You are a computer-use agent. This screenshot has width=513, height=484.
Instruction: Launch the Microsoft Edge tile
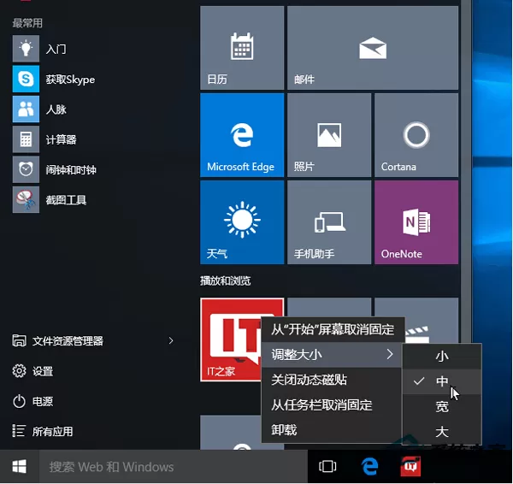point(242,135)
